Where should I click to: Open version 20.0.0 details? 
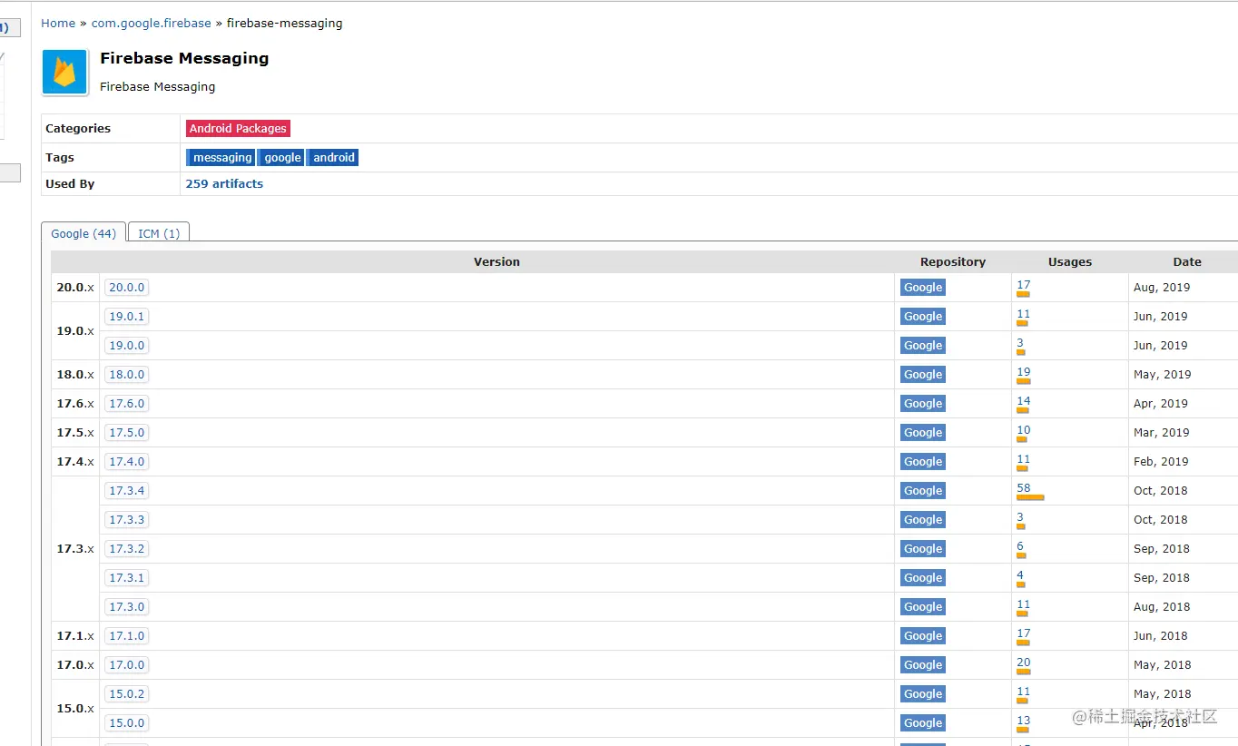(126, 287)
